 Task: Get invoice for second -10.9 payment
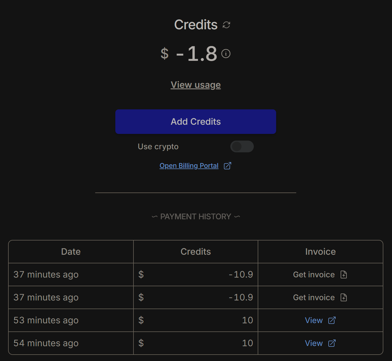click(314, 297)
